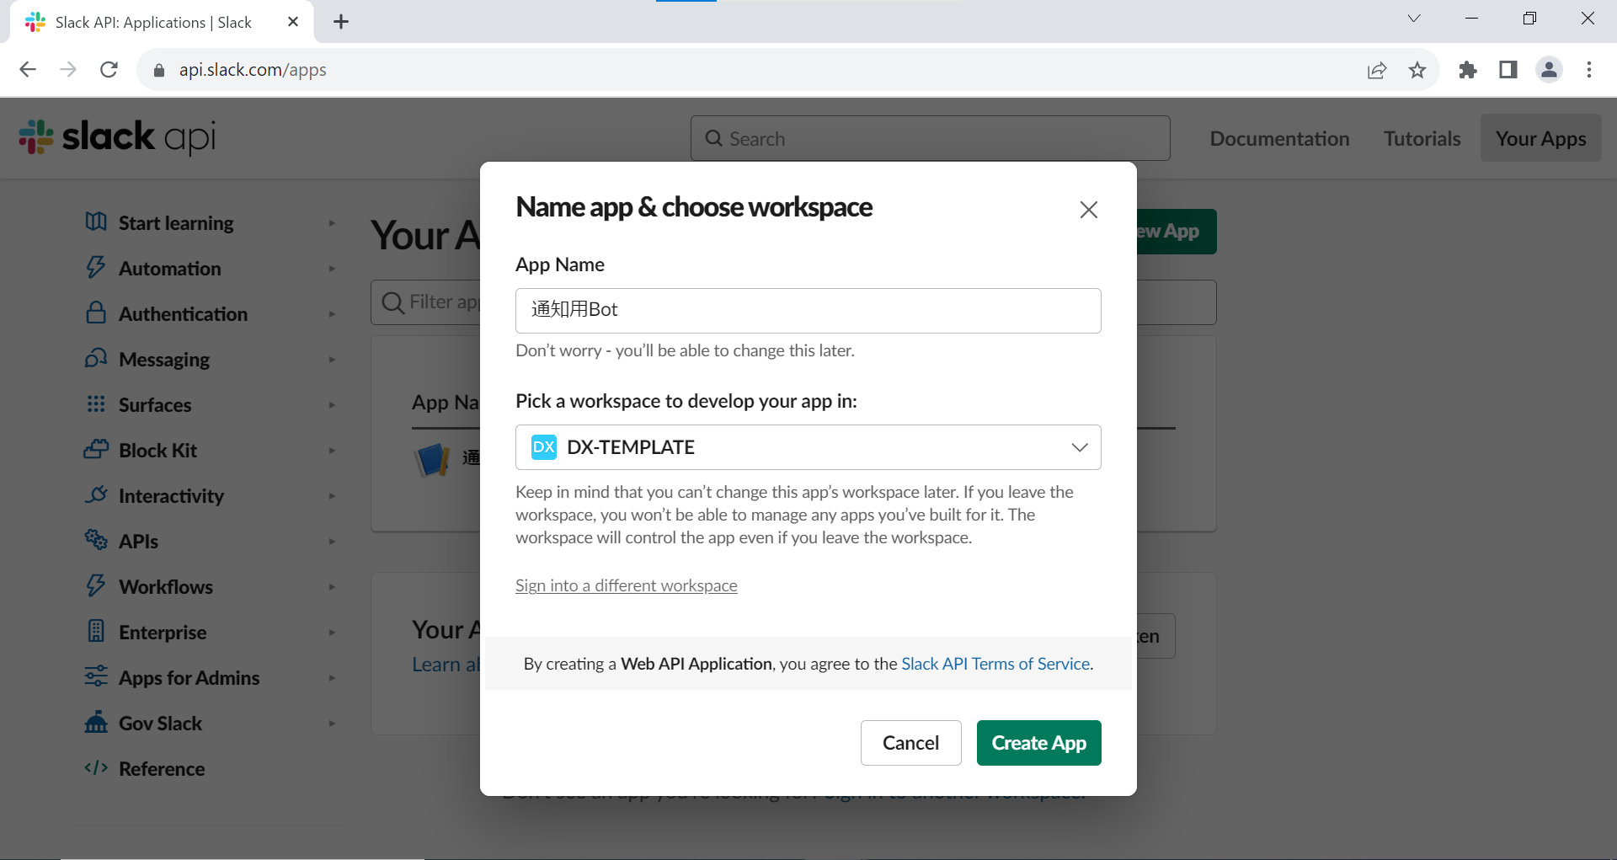1617x860 pixels.
Task: Click the Authentication lock icon
Action: click(x=96, y=313)
